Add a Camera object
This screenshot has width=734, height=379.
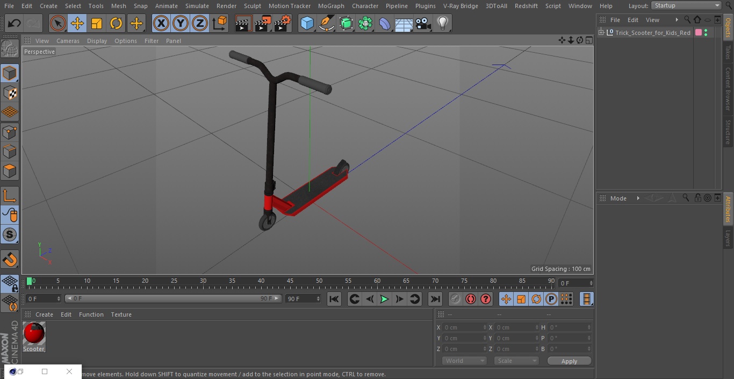(x=423, y=23)
